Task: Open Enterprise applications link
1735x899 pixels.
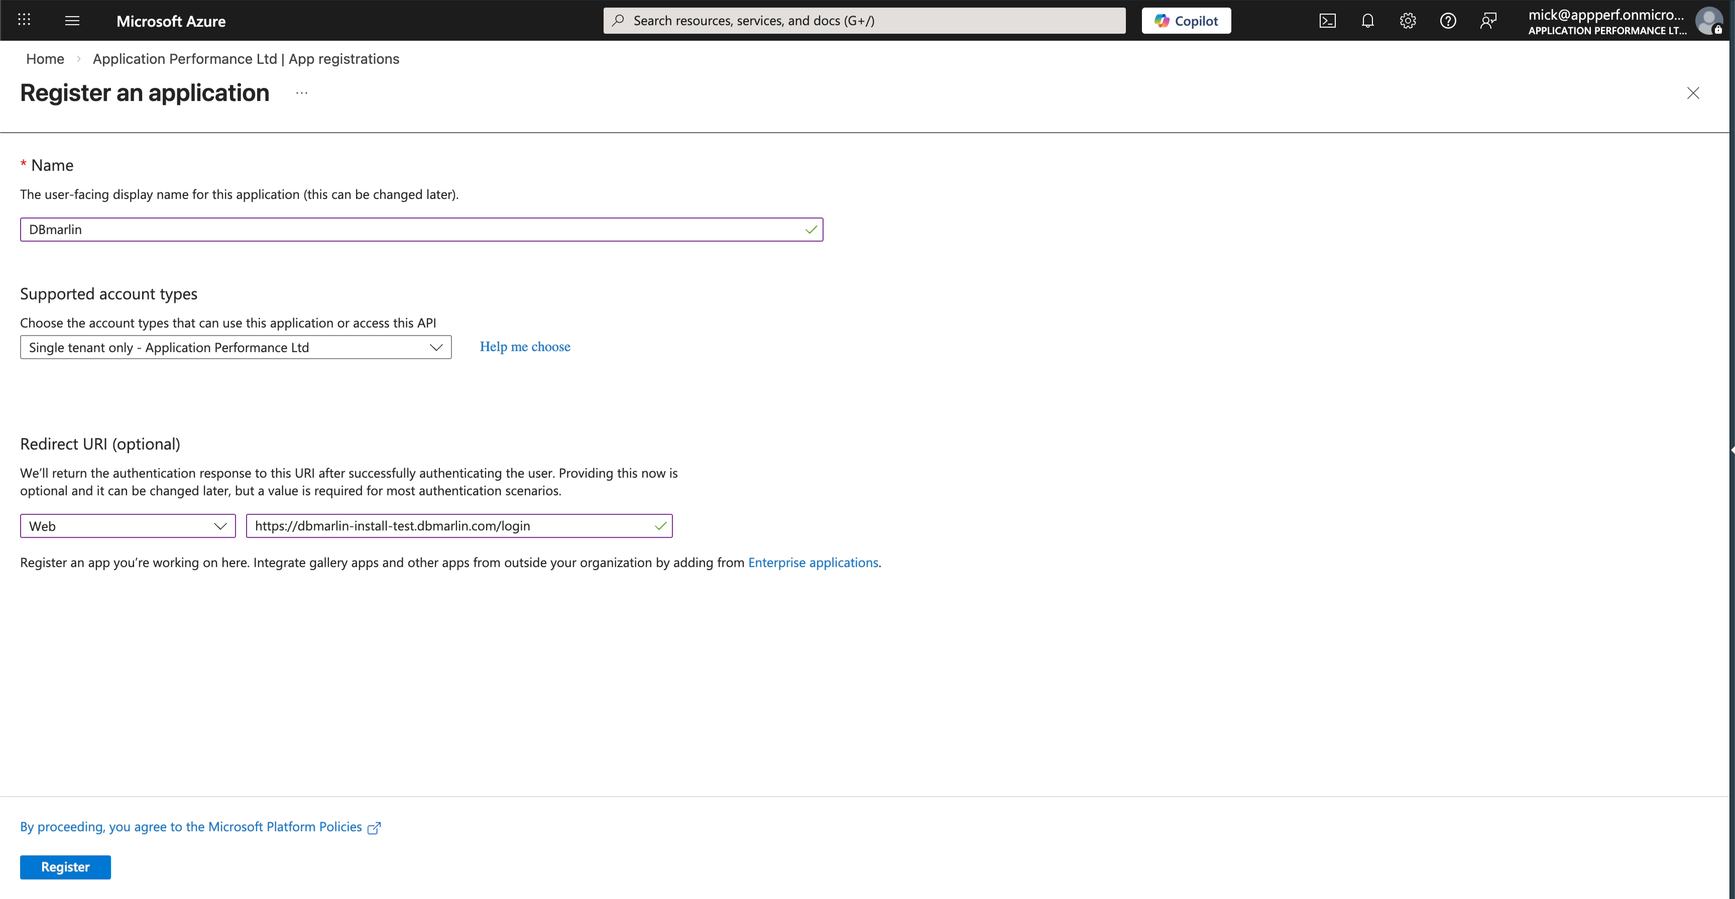Action: (x=813, y=563)
